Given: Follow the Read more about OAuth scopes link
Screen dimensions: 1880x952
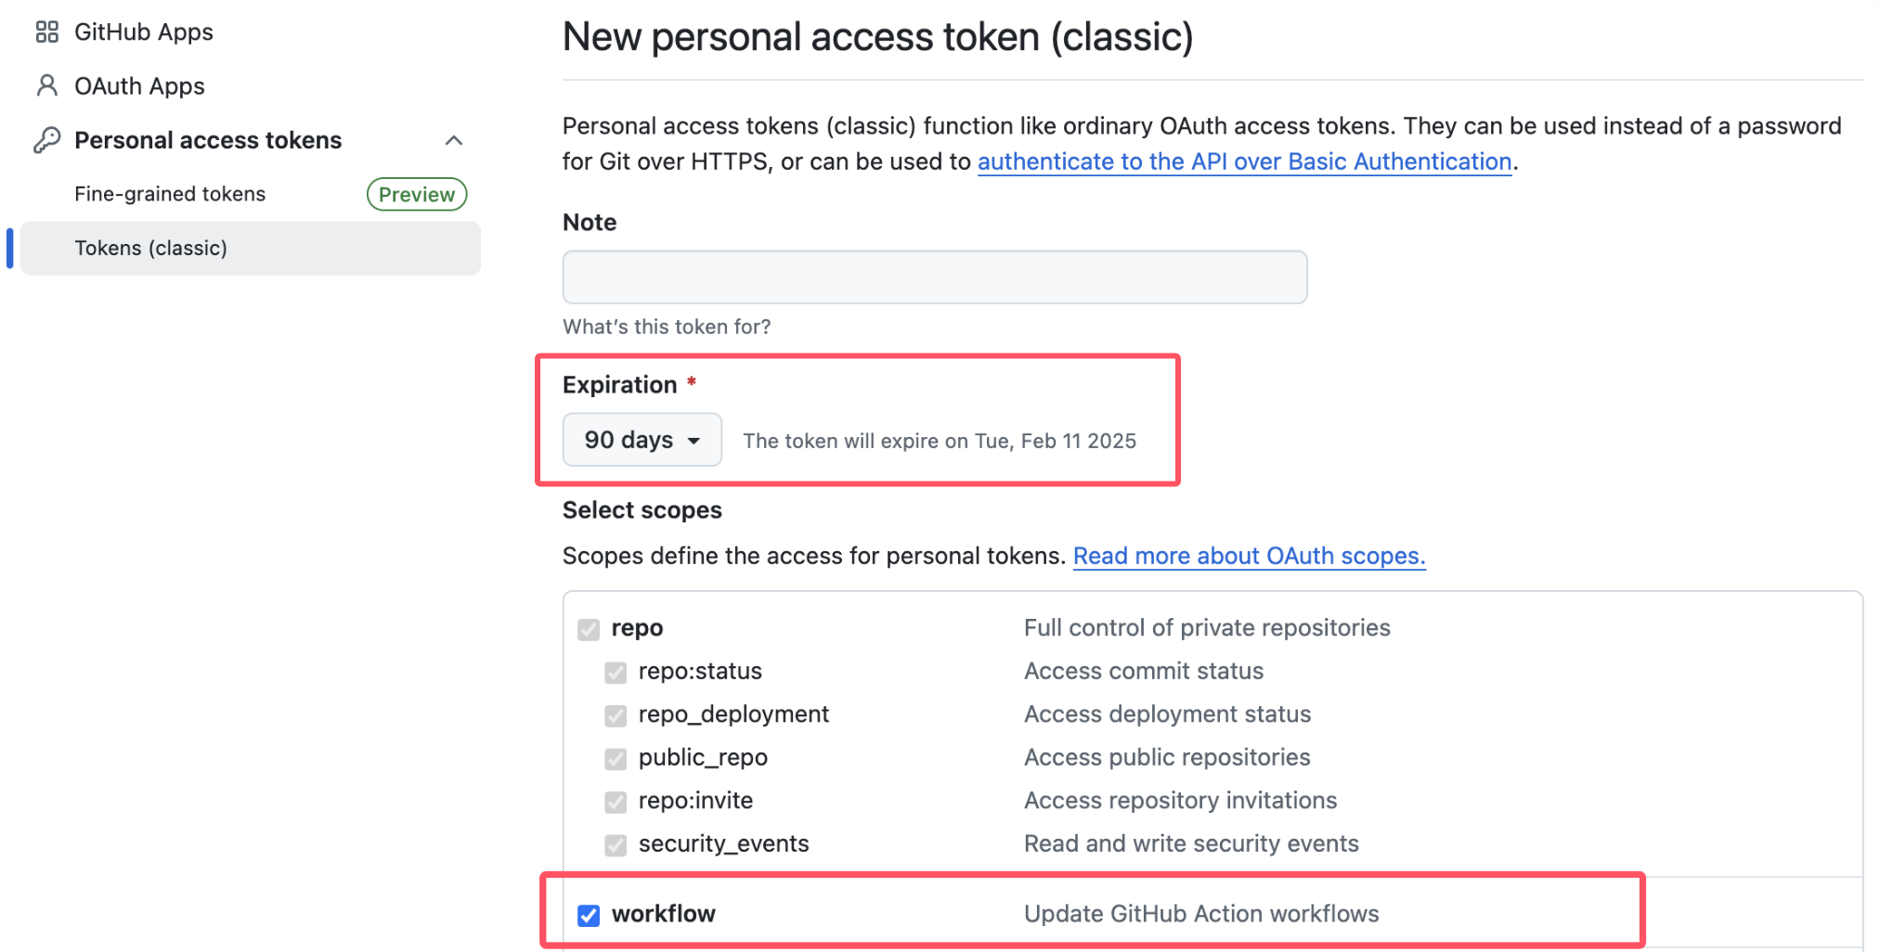Looking at the screenshot, I should (x=1249, y=555).
